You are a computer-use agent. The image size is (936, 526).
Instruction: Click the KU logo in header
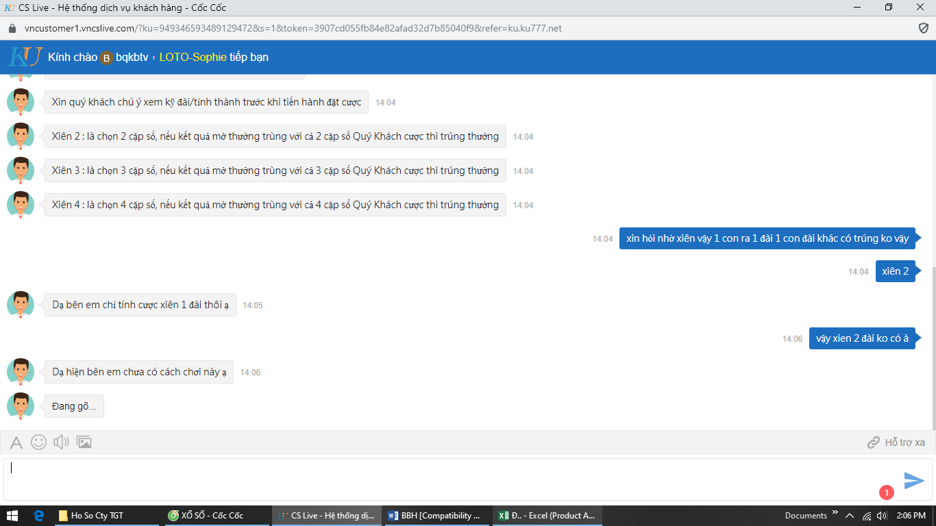(25, 57)
